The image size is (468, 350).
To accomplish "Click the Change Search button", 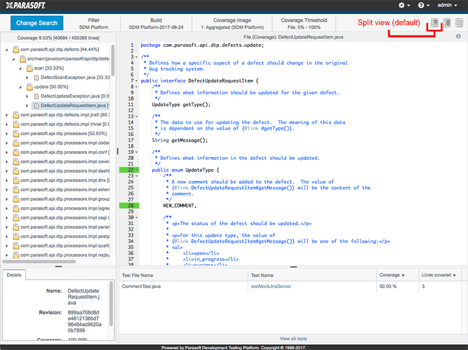I will pos(37,23).
